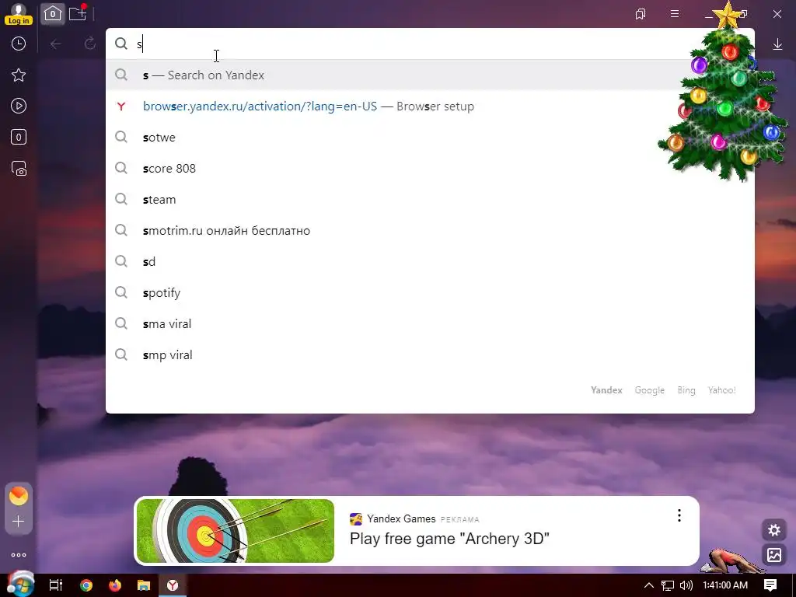Open the video play icon in sidebar

click(x=19, y=106)
